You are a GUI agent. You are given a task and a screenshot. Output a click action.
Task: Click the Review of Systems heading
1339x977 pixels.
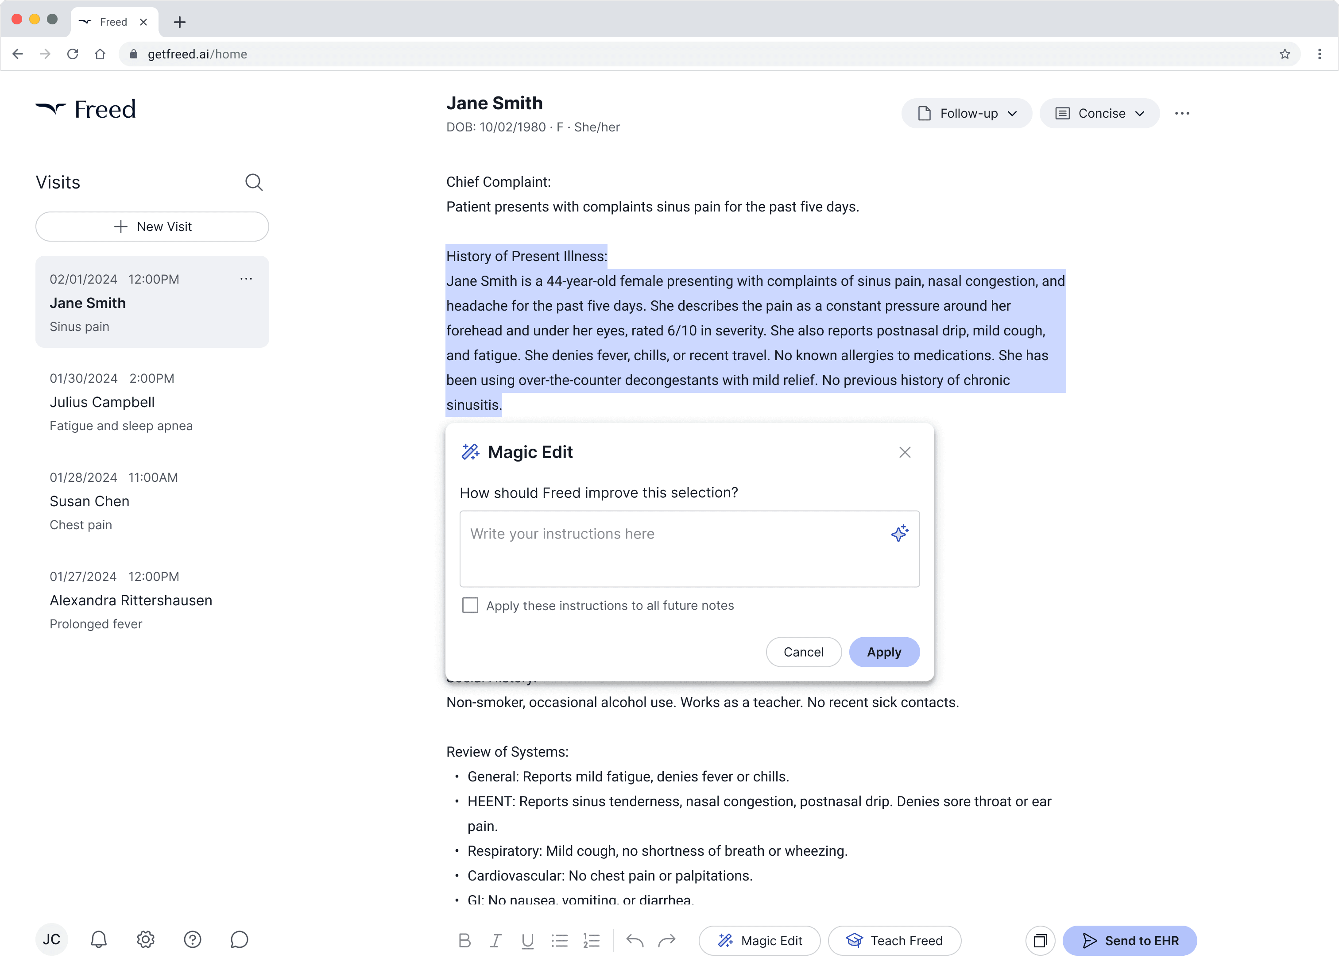point(507,752)
